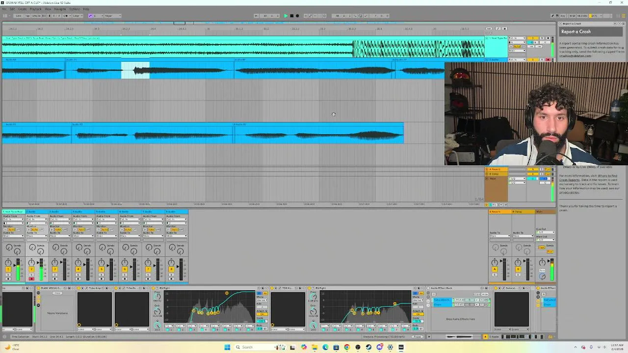The height and width of the screenshot is (353, 628).
Task: Click the Punch-Out switch icon
Action: (366, 16)
